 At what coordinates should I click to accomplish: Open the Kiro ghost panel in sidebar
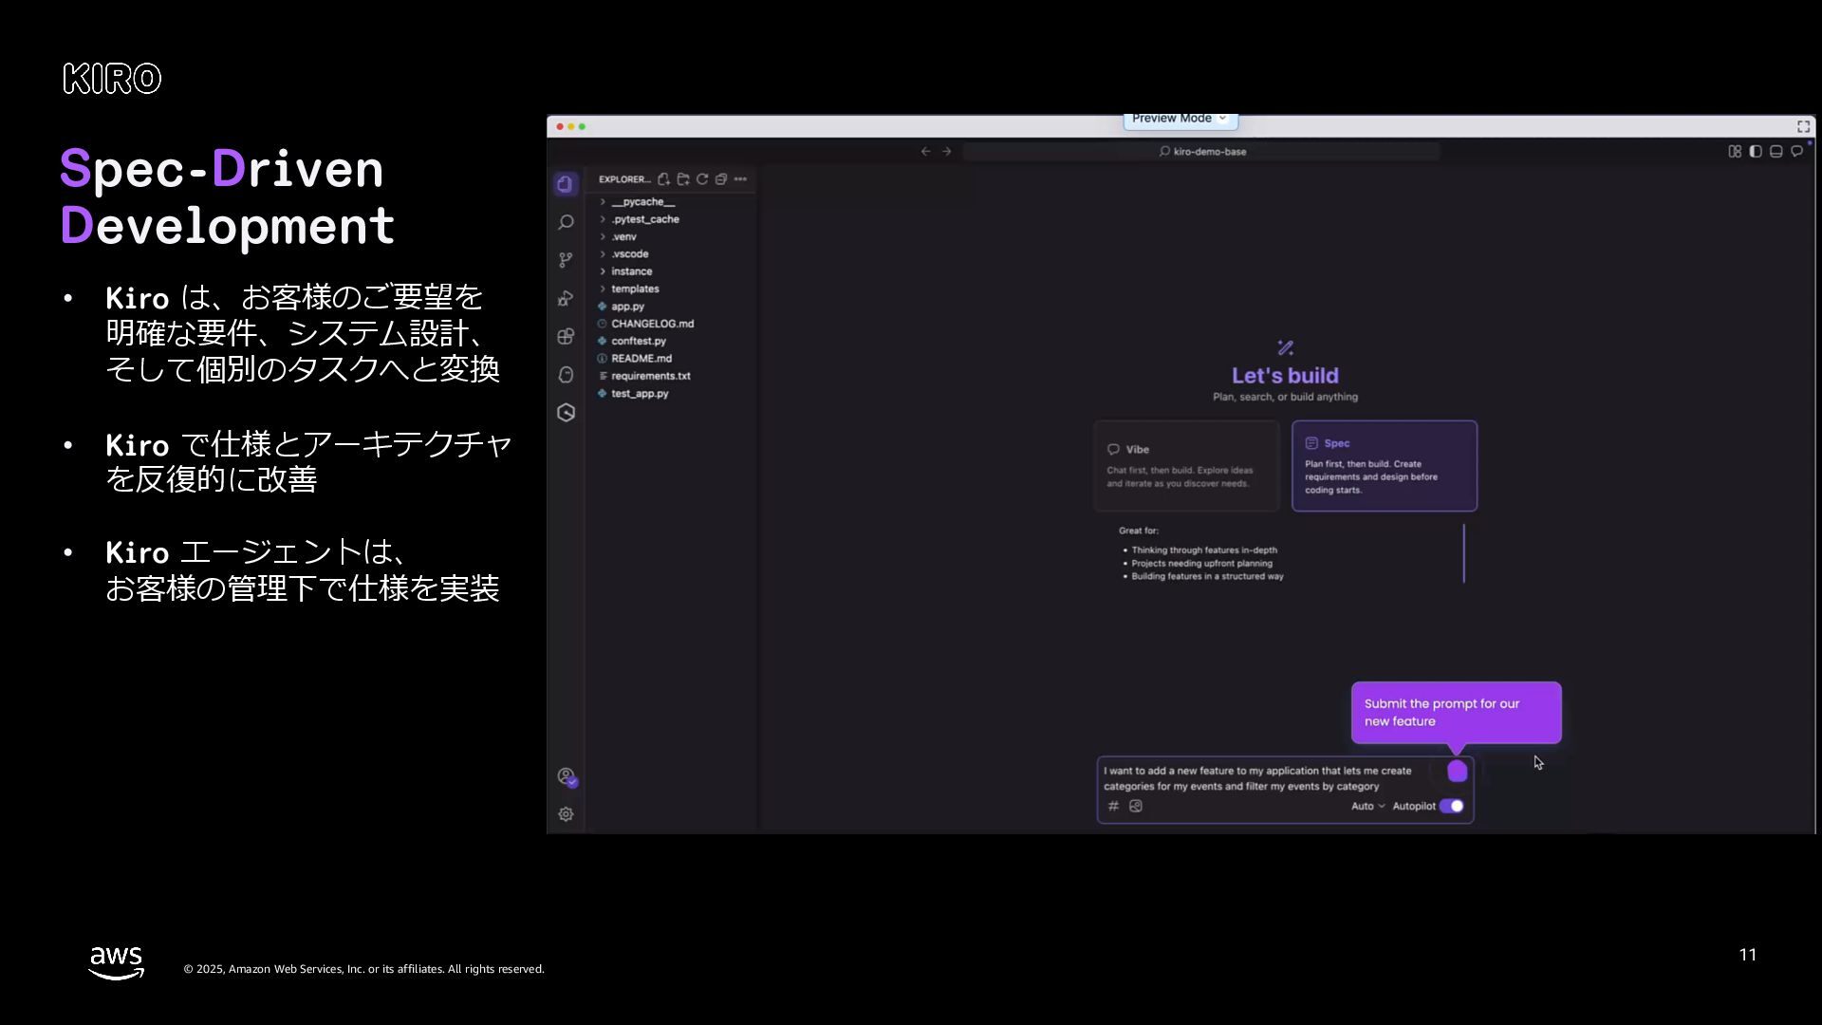pyautogui.click(x=567, y=375)
